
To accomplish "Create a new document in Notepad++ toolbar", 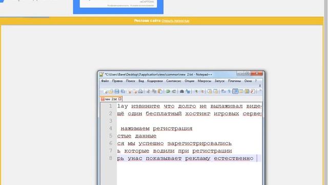I will pos(105,91).
